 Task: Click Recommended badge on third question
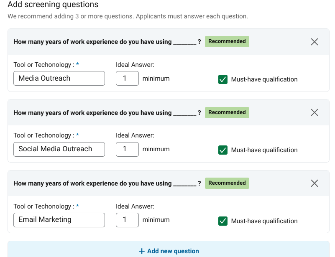[x=227, y=183]
